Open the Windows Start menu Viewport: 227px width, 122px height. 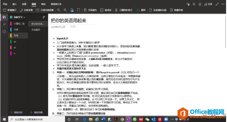(x=4, y=119)
